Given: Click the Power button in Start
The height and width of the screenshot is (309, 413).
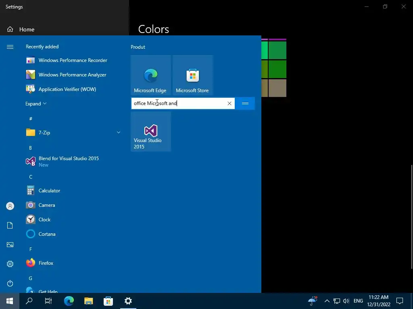Looking at the screenshot, I should click(x=10, y=283).
